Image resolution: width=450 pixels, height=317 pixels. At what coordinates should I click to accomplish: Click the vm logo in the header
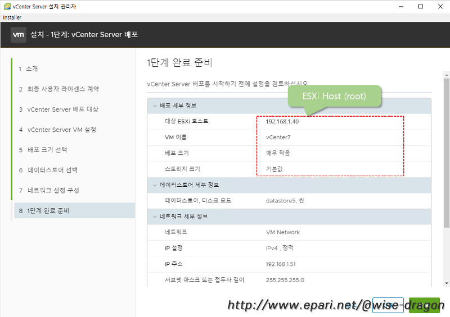coord(19,35)
